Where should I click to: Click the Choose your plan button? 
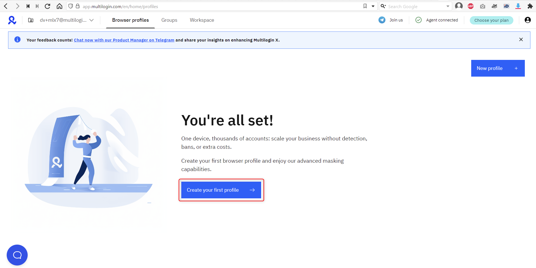(491, 20)
